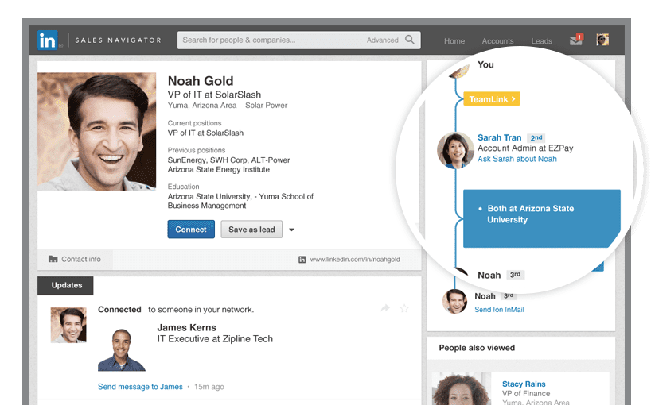Star the James Kerns update

coord(404,308)
